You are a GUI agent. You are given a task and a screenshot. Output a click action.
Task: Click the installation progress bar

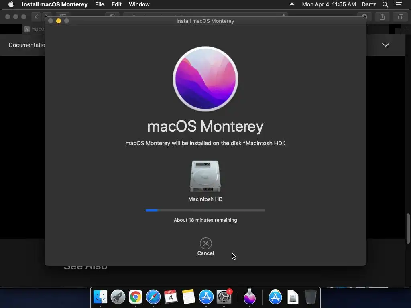tap(205, 210)
